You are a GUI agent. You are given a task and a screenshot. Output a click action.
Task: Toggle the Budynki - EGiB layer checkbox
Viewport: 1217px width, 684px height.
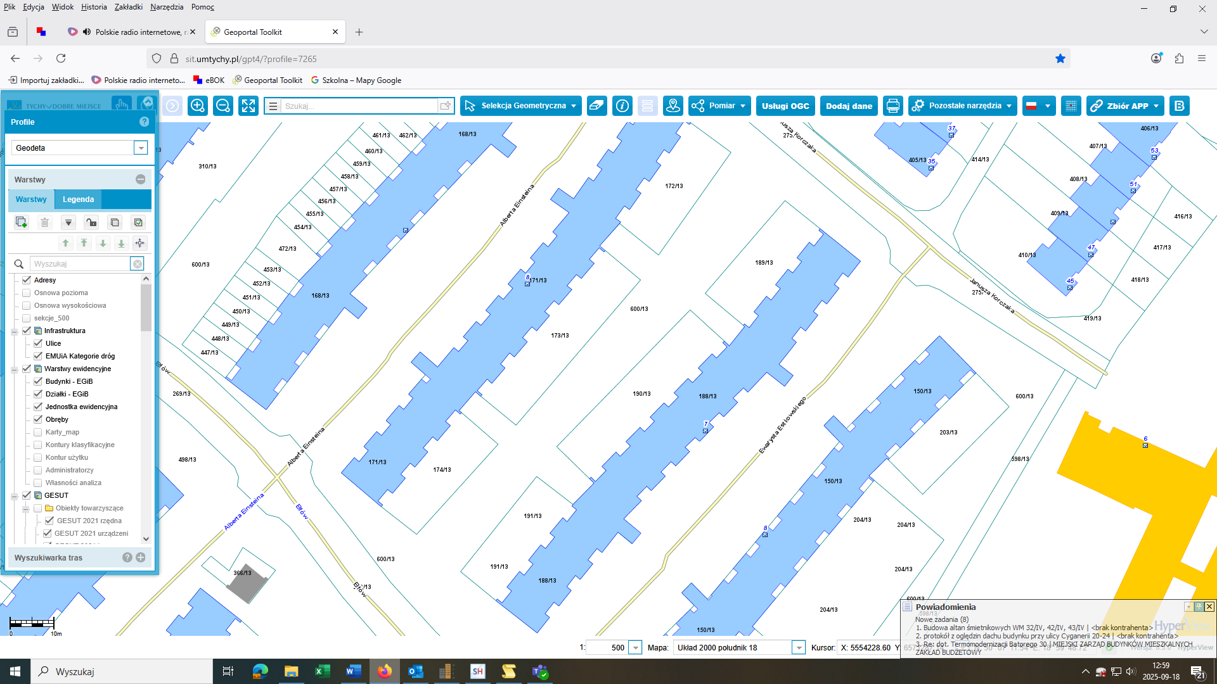[x=38, y=381]
